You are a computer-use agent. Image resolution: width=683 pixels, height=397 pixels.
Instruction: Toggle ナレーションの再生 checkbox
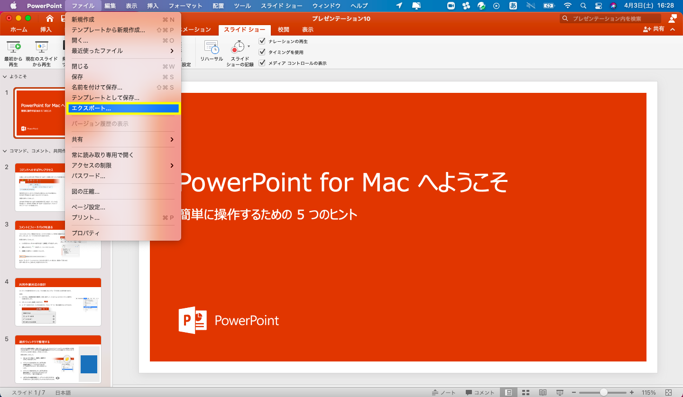pyautogui.click(x=262, y=41)
